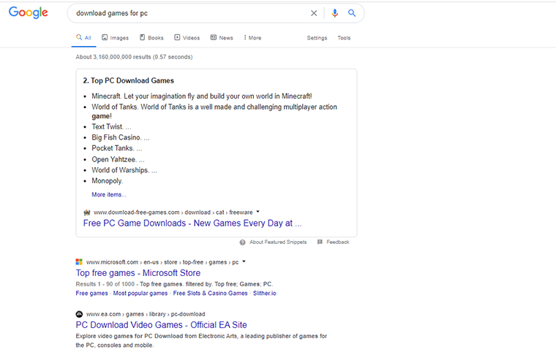
Task: Click the Microsoft favicon
Action: (x=79, y=262)
